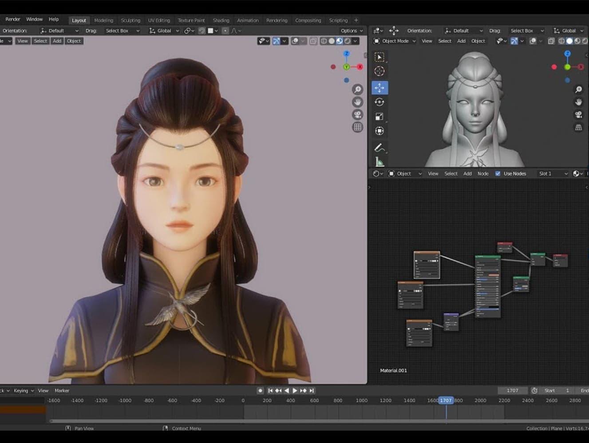Open the Options dropdown in the viewport header
Screen dimensions: 589x443
(x=350, y=31)
